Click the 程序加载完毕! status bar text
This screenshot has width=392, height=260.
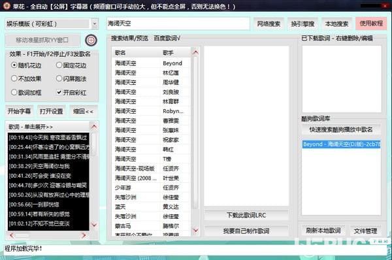coord(24,248)
